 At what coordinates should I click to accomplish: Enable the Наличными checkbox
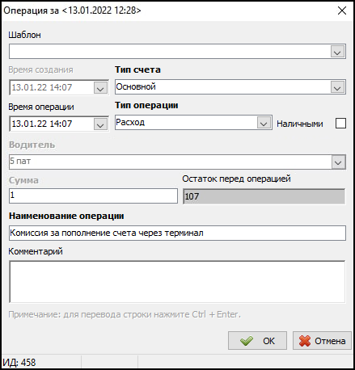(x=340, y=124)
